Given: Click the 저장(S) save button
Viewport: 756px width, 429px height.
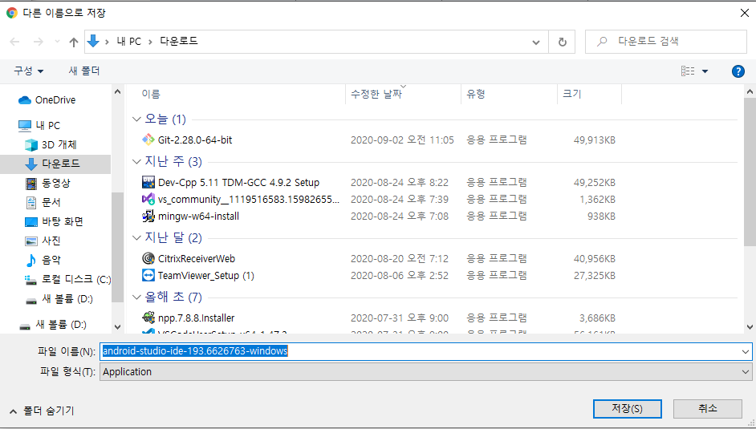Looking at the screenshot, I should (x=628, y=409).
